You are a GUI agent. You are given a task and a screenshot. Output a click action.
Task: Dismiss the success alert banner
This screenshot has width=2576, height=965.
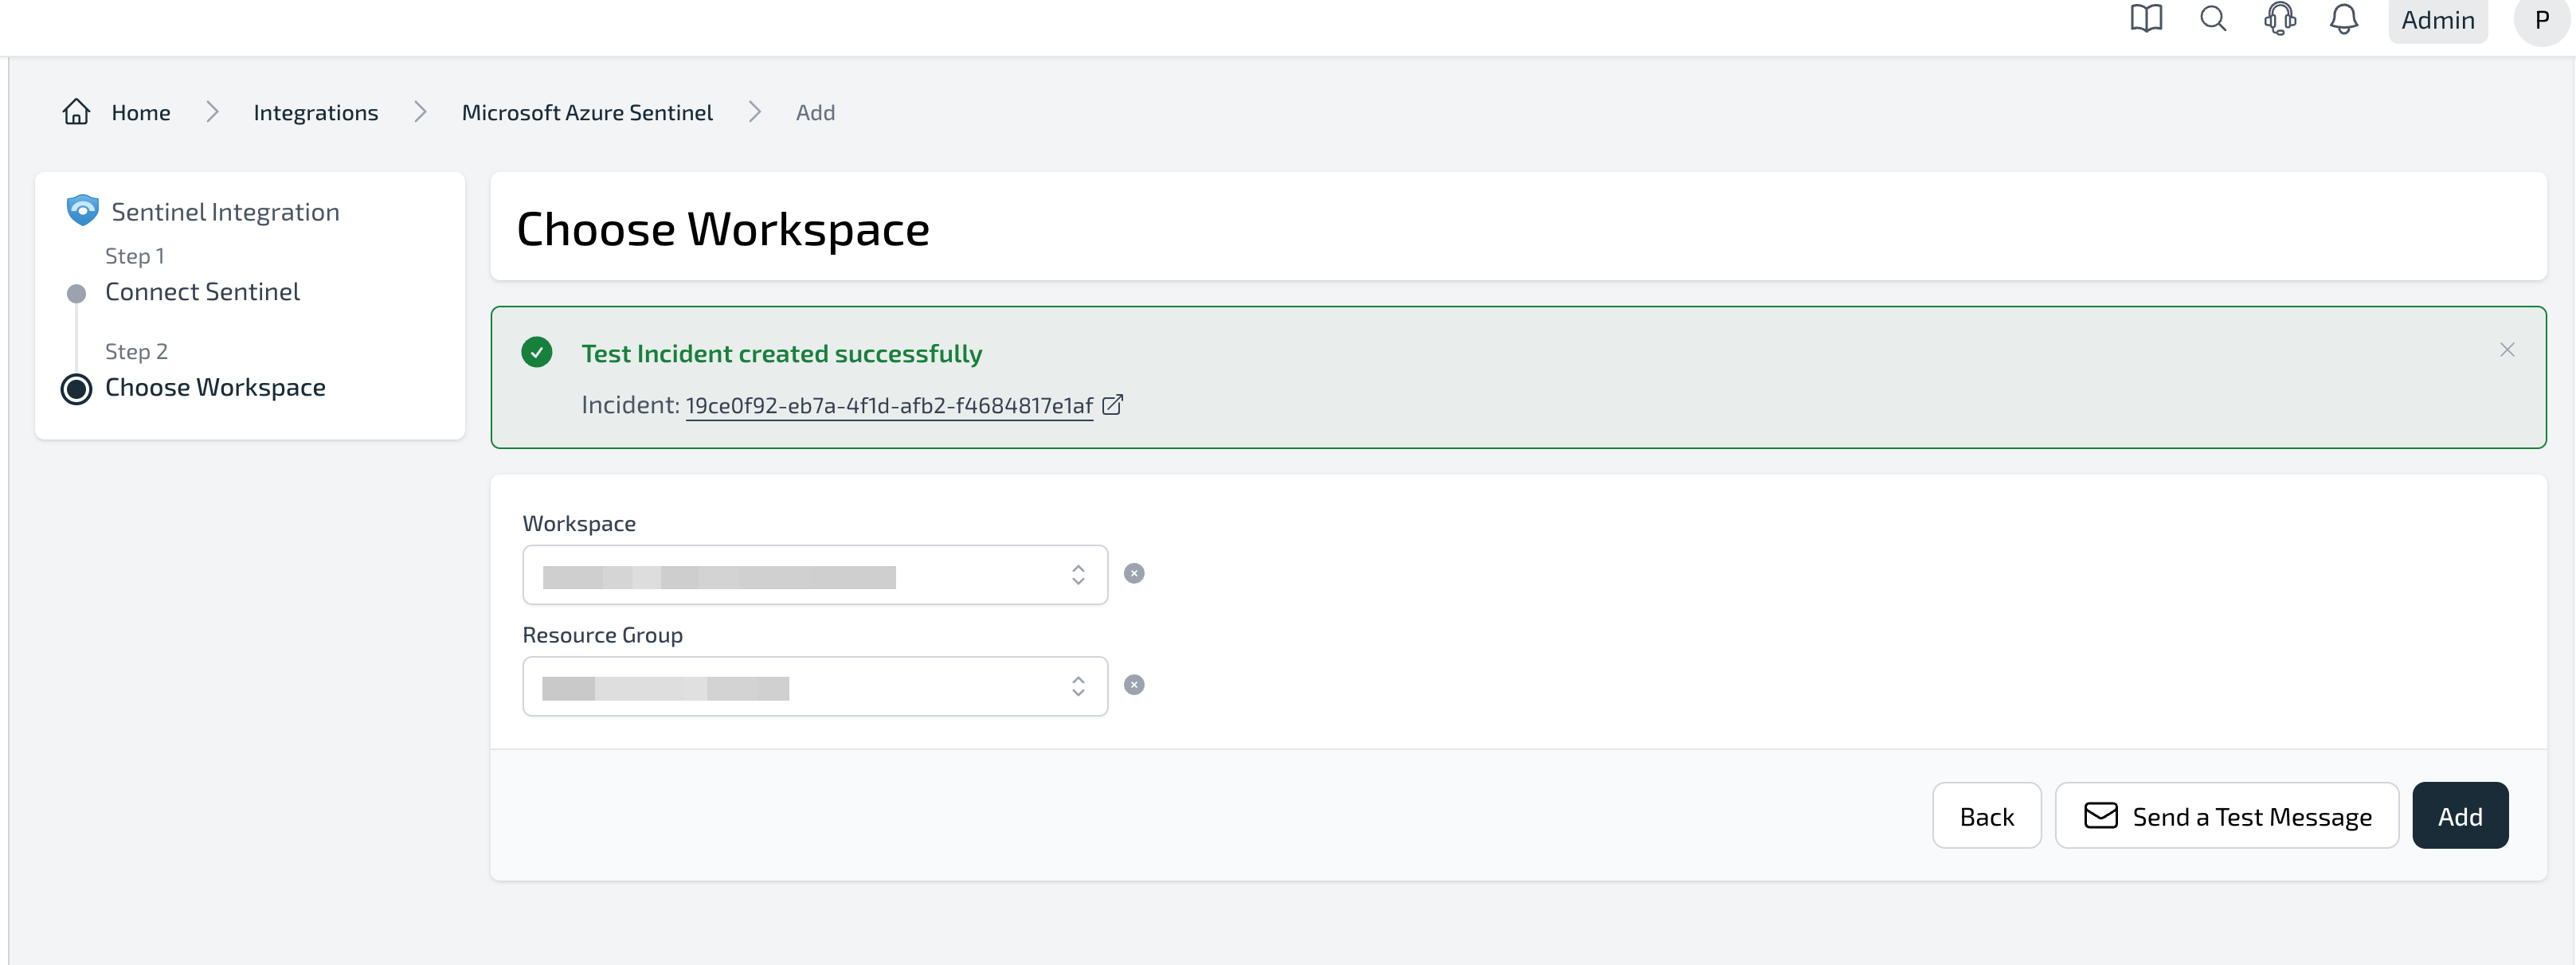point(2506,350)
